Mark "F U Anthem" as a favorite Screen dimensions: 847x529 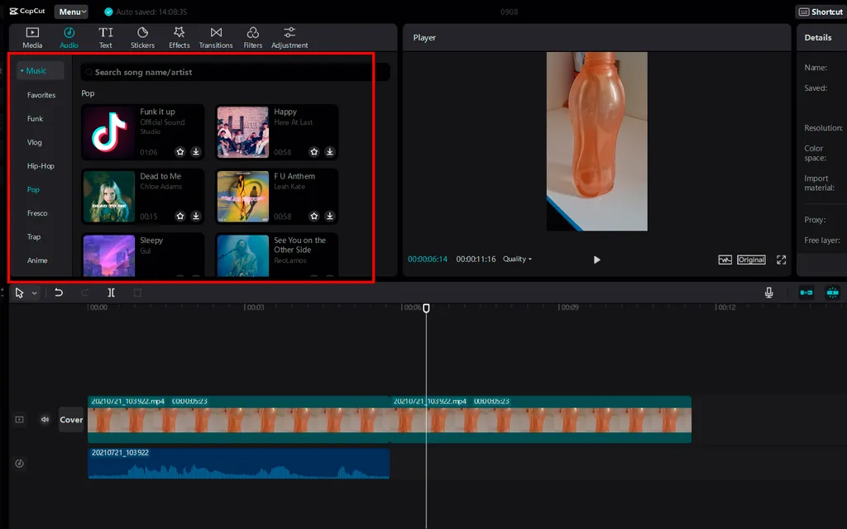(313, 217)
